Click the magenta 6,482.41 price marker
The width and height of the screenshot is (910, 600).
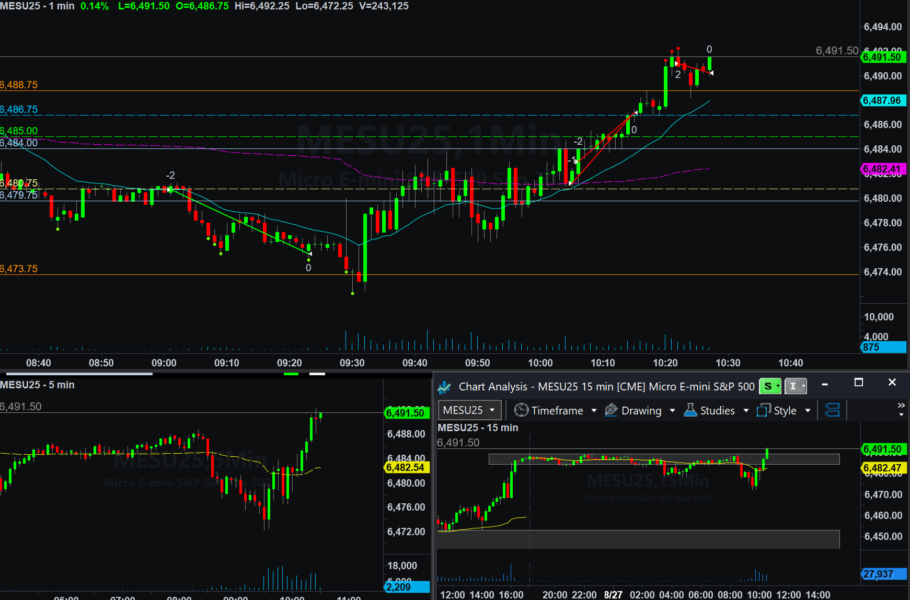[882, 169]
